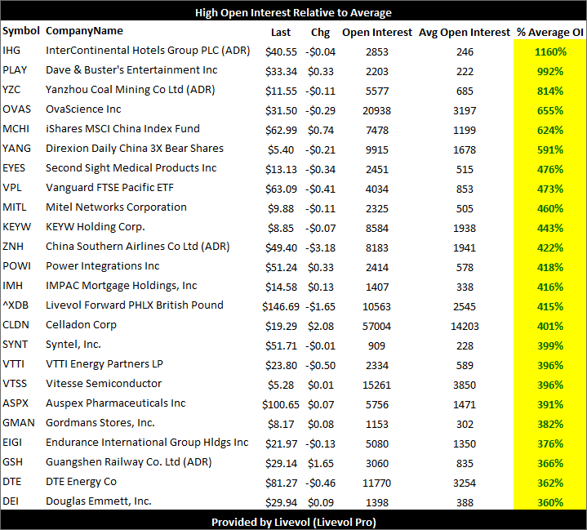Click the $51.24 last price
587x530 pixels.
[x=281, y=267]
